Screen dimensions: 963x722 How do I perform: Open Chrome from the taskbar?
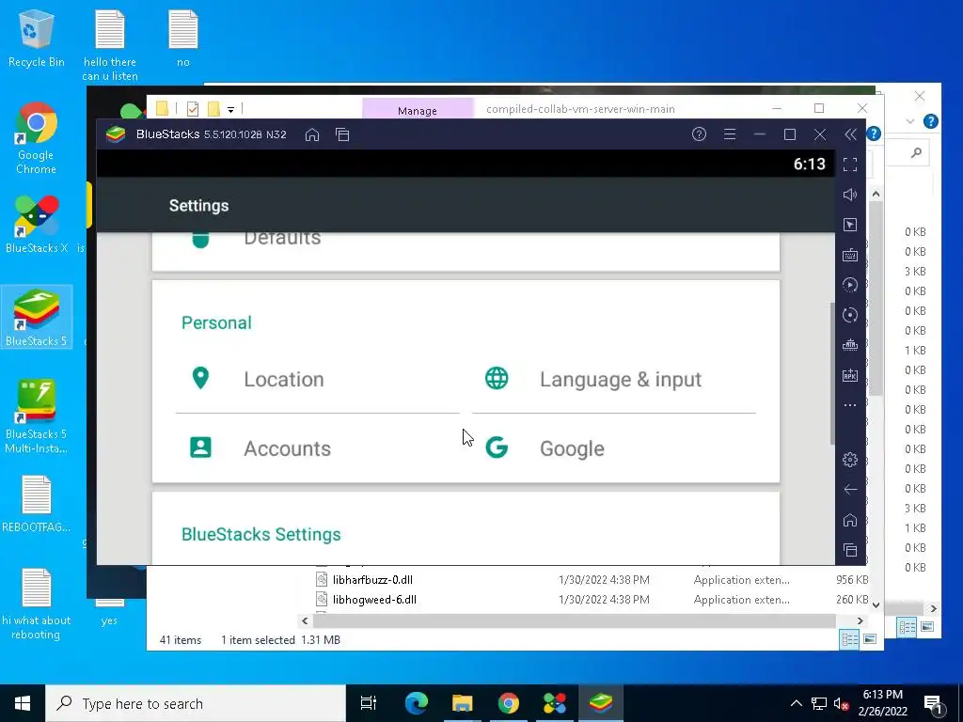(x=508, y=703)
